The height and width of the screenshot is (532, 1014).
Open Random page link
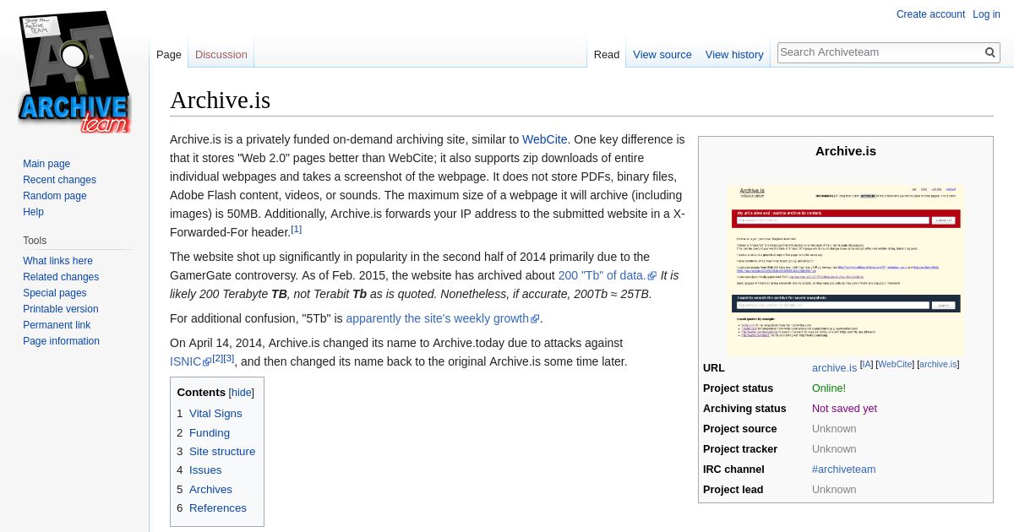click(x=55, y=196)
